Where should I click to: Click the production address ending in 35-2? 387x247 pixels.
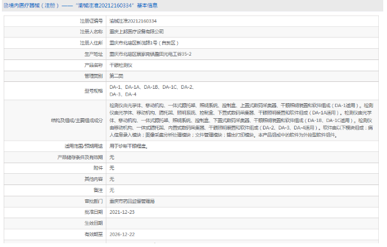(x=150, y=54)
